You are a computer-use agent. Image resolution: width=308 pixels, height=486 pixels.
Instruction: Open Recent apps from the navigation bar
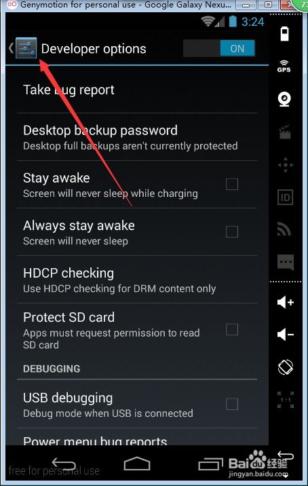[x=210, y=464]
